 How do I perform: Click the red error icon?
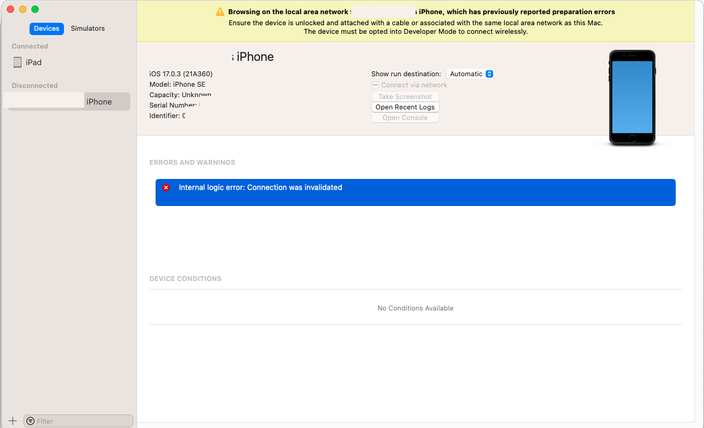[x=166, y=188]
